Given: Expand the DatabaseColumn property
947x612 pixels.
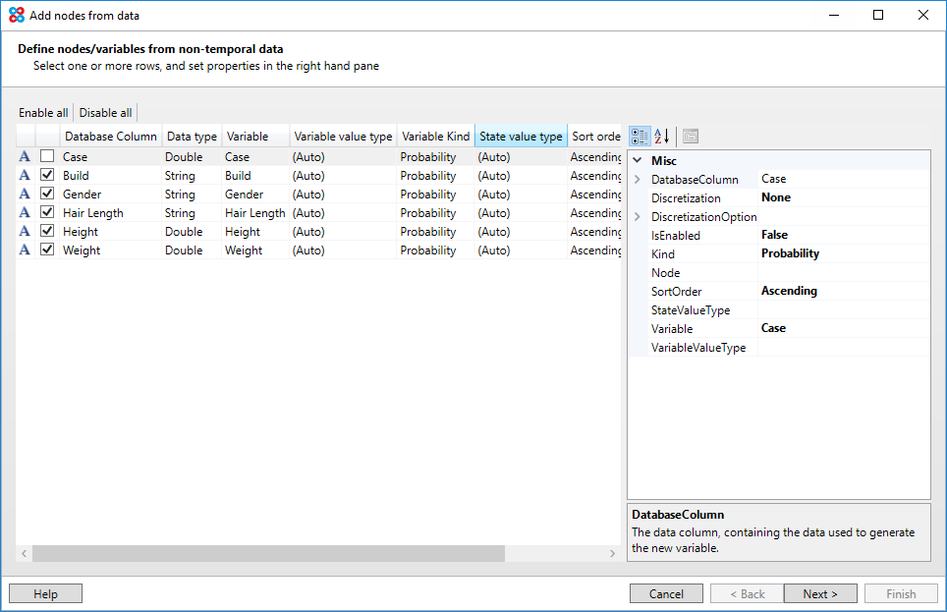Looking at the screenshot, I should click(x=638, y=180).
